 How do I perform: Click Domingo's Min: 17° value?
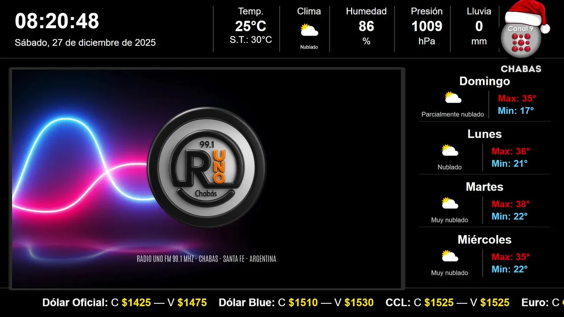(x=516, y=111)
